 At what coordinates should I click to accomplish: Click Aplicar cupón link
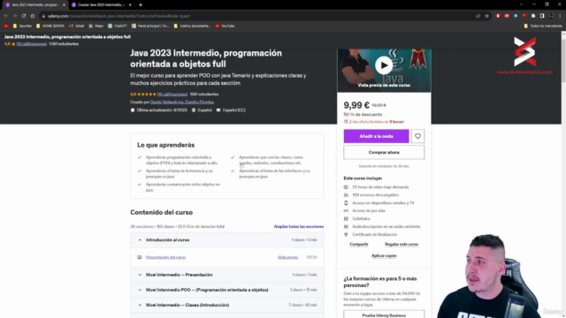point(384,255)
